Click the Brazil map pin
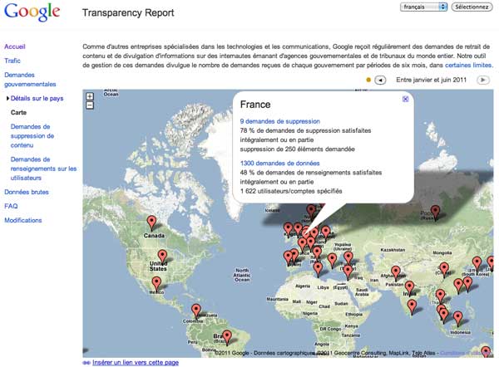Viewport: 499px width, 367px height. click(226, 337)
